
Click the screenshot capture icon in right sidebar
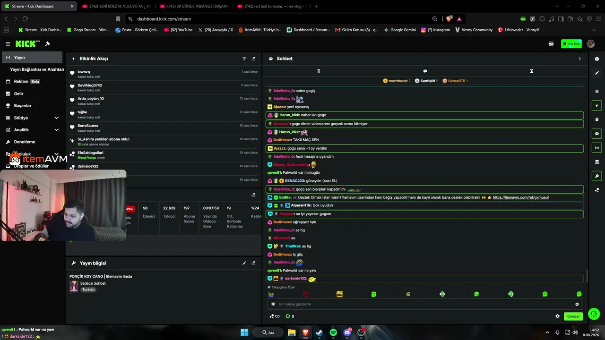click(597, 91)
